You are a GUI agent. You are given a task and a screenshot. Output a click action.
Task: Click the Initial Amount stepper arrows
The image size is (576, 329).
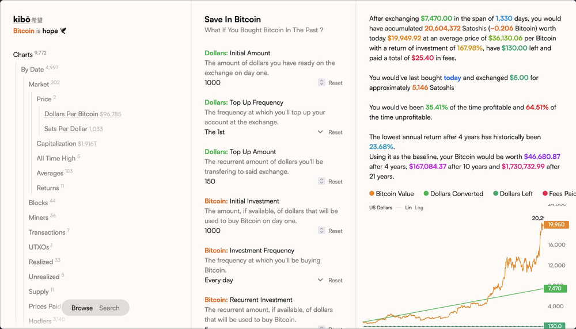click(x=321, y=83)
